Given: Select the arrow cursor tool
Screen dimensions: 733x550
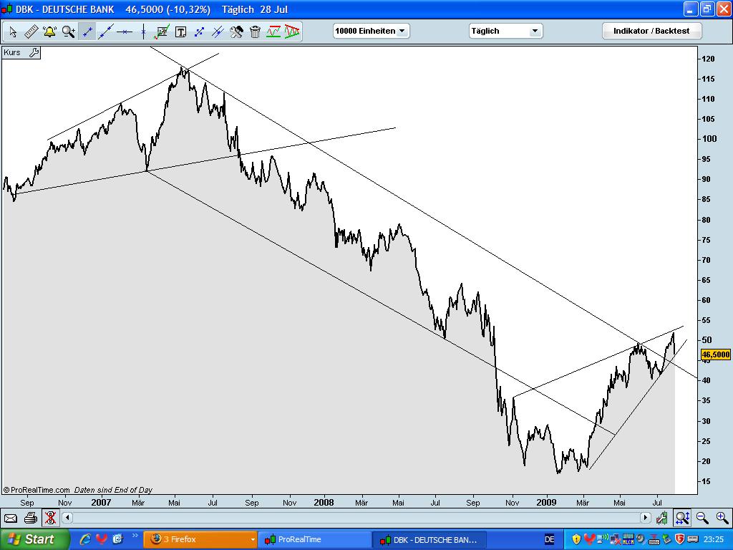Looking at the screenshot, I should [13, 32].
